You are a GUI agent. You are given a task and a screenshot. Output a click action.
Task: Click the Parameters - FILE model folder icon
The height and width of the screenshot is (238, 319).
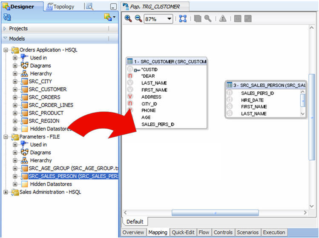[x=15, y=137]
